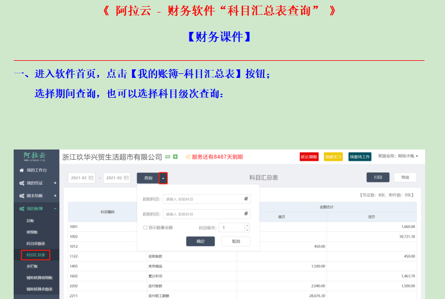Viewport: 445px width, 299px height.
Task: Open calendar icon in the end period field
Action: click(x=126, y=178)
